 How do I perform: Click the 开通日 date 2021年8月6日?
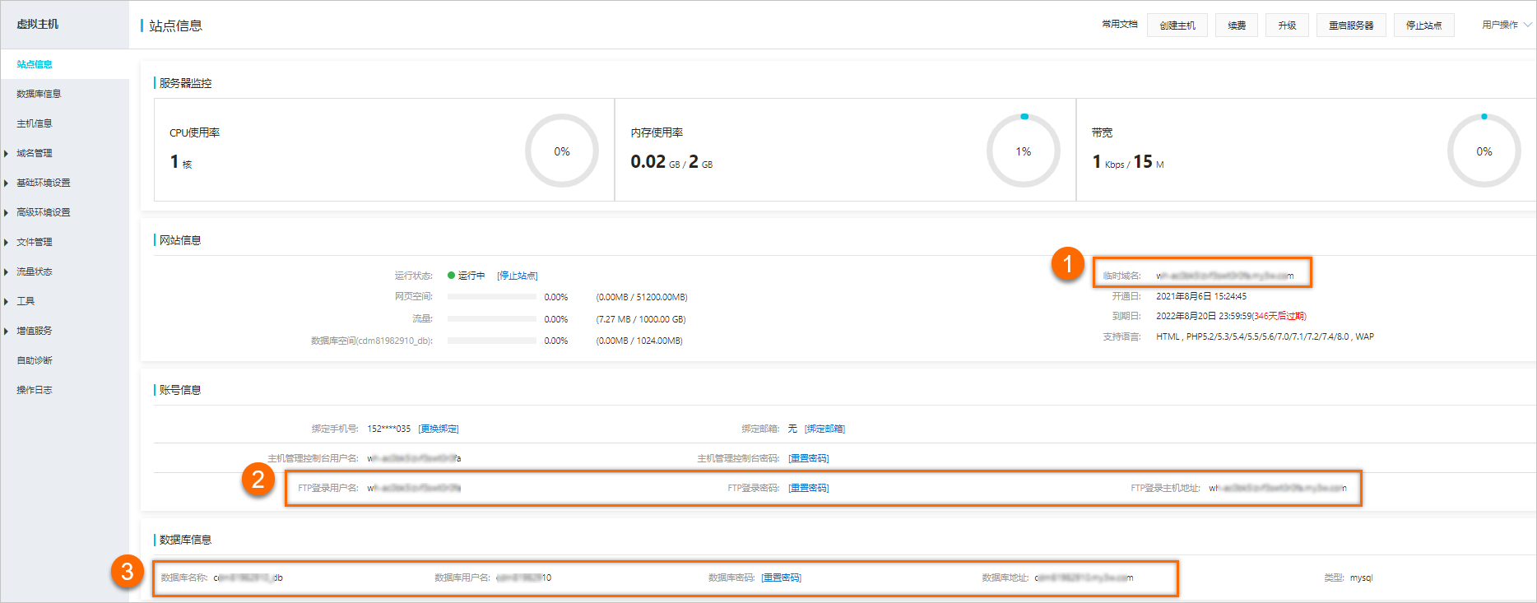click(1201, 296)
